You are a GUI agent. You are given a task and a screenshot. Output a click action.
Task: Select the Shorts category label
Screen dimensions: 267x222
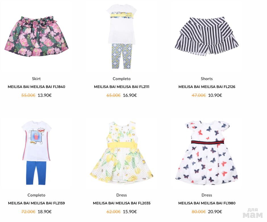click(x=207, y=79)
